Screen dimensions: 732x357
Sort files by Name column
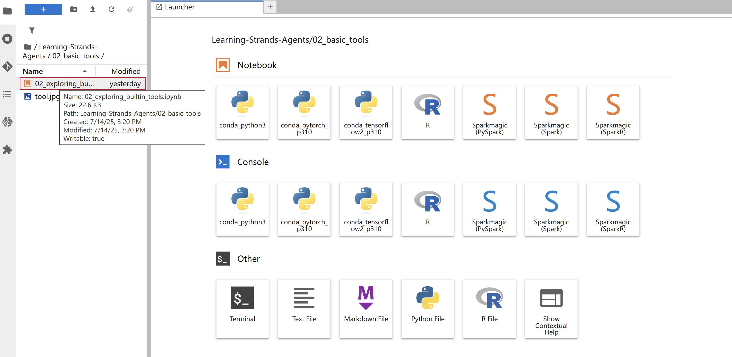tap(56, 71)
